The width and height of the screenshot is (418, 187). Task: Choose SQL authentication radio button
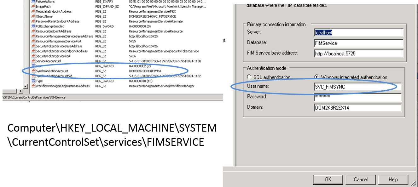click(250, 77)
